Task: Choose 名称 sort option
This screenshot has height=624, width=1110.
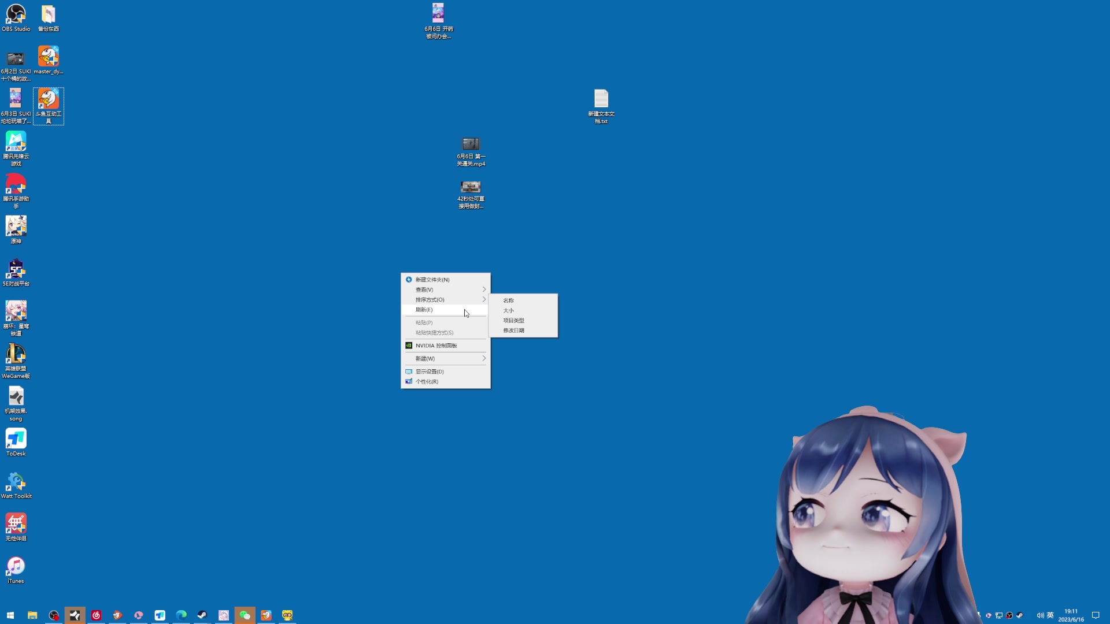Action: (508, 300)
